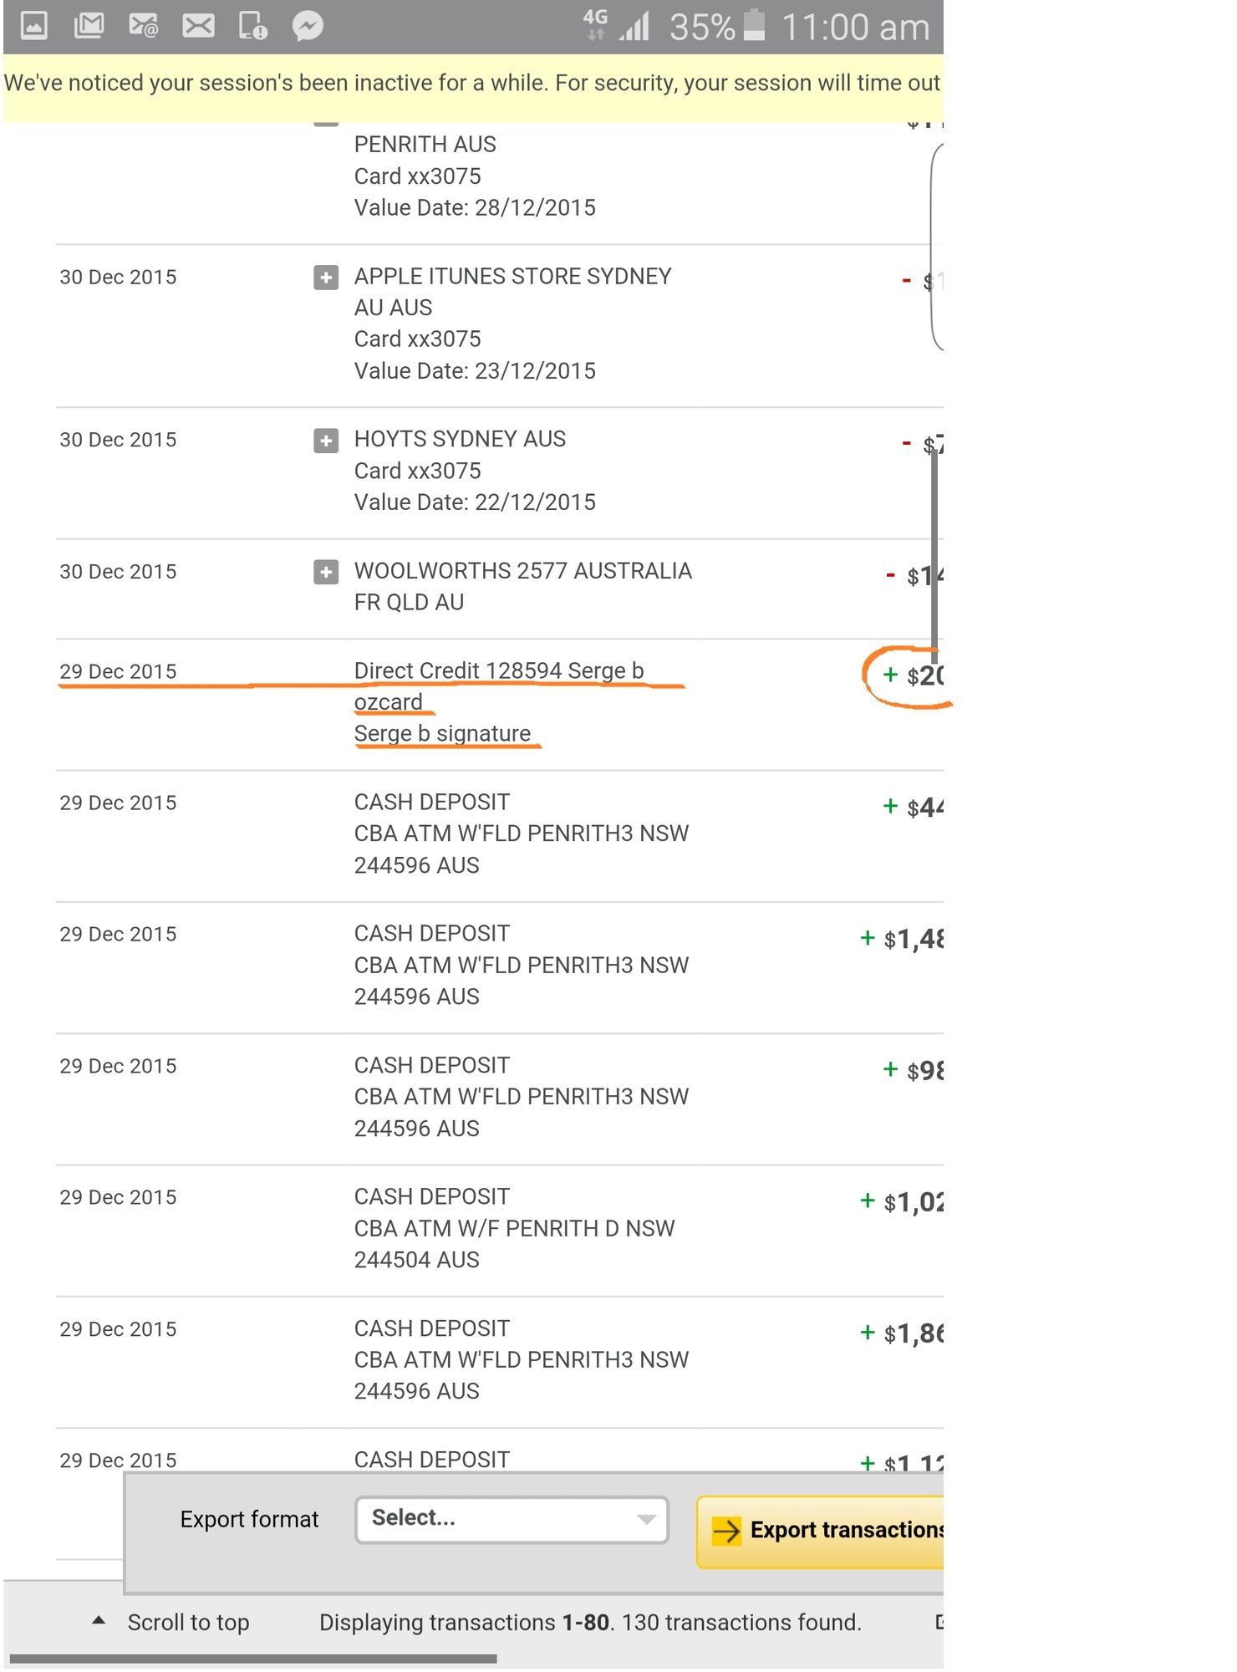Expand the Woolworths 2577 transaction

click(x=326, y=572)
